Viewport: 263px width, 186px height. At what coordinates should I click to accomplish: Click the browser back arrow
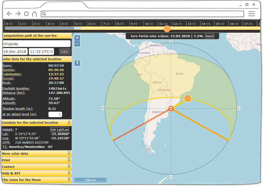10,14
